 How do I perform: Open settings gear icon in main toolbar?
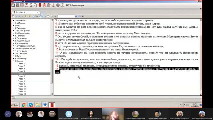click(x=58, y=5)
